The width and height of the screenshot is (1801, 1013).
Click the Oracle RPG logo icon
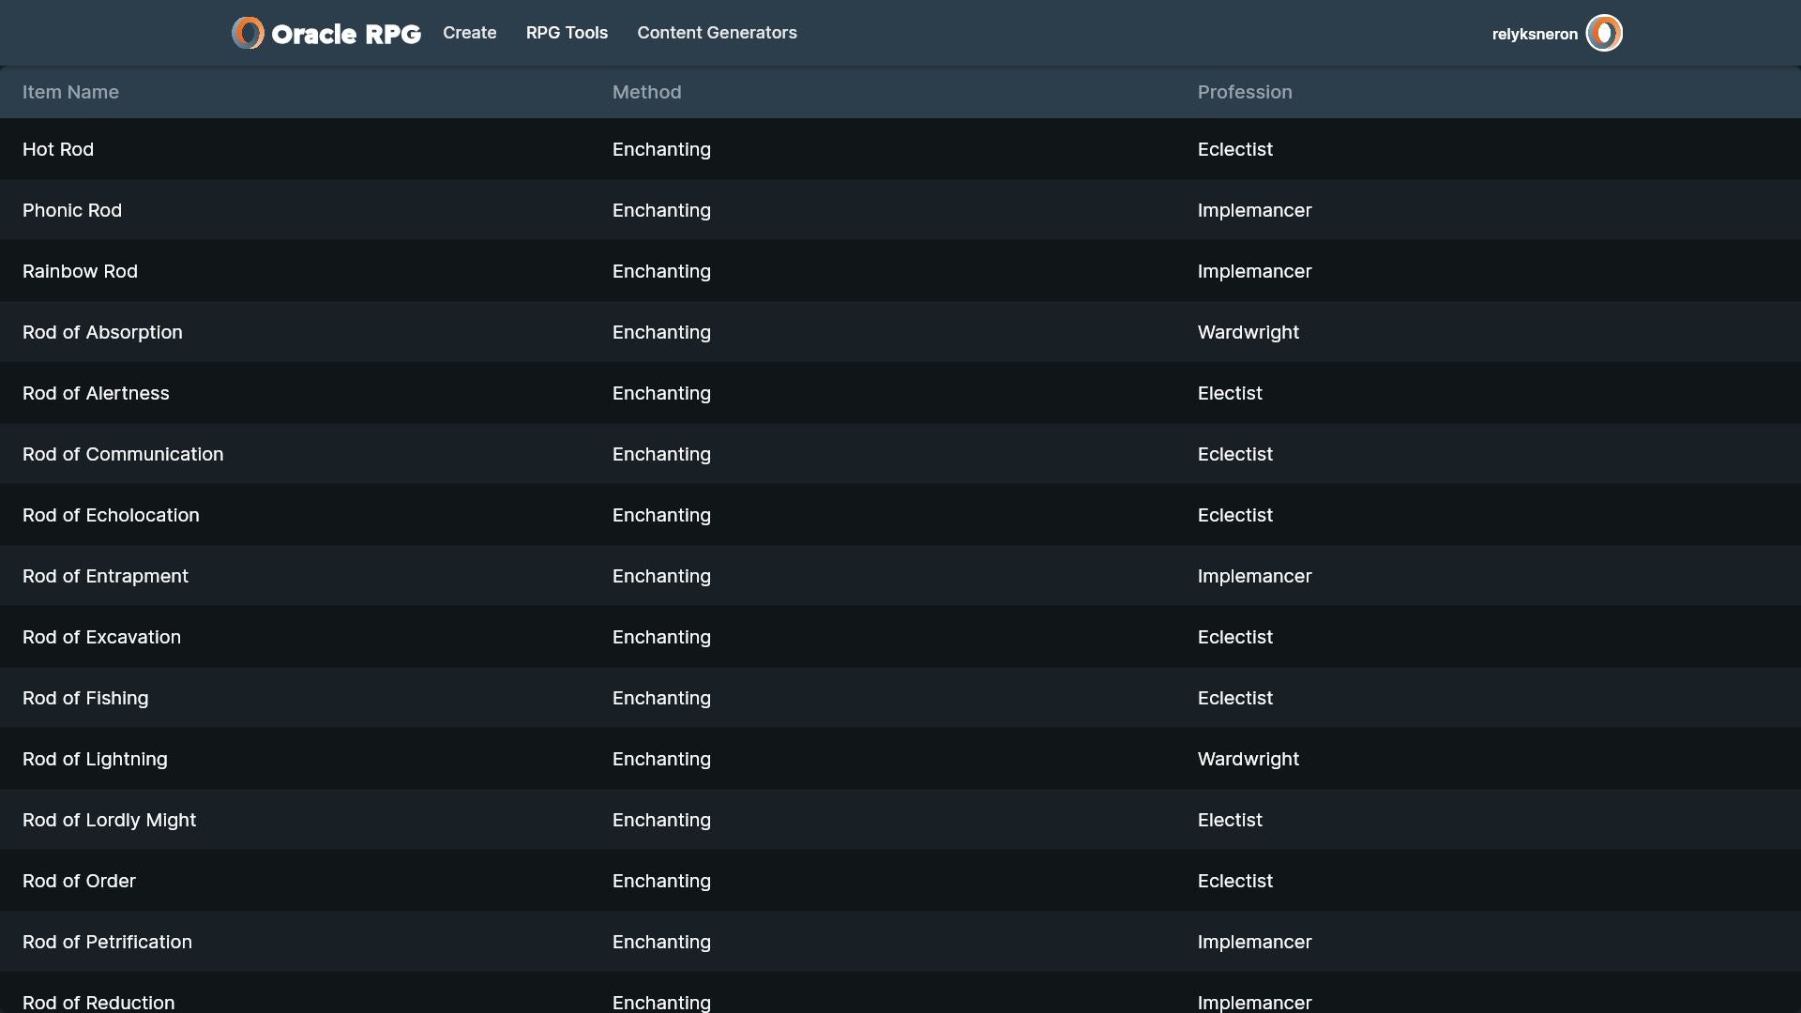248,33
